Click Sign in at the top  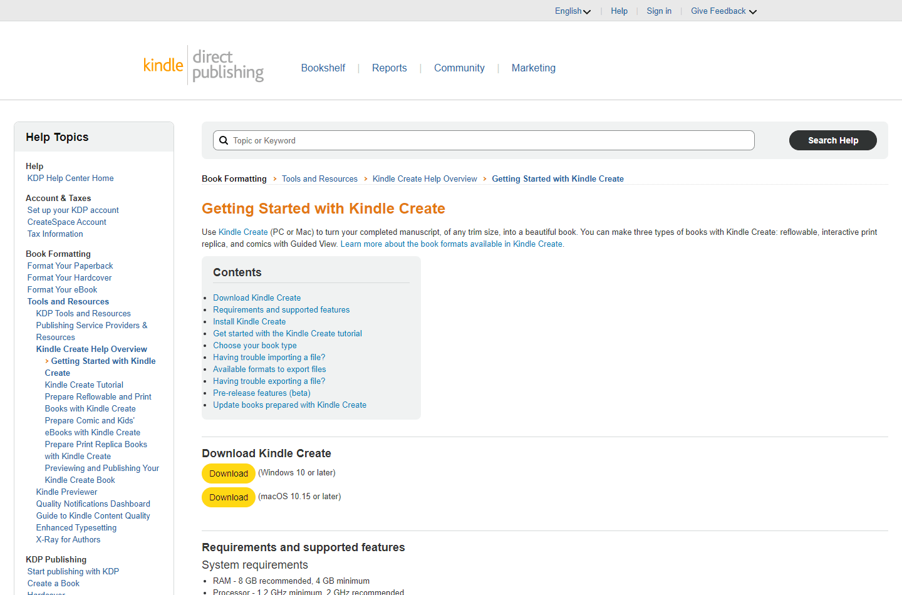pyautogui.click(x=659, y=11)
